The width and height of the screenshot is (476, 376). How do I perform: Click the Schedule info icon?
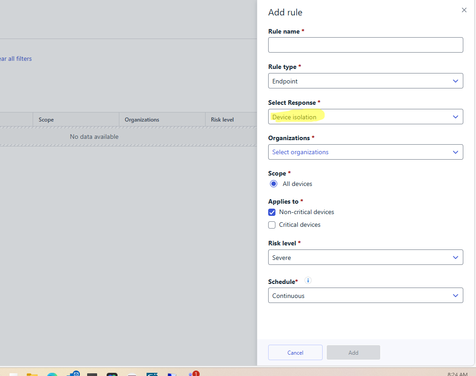(308, 280)
